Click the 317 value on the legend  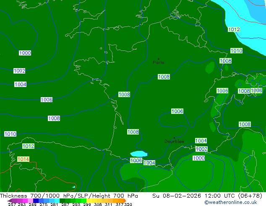tap(120, 204)
